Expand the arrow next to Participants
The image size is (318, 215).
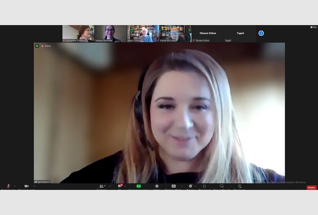[110, 186]
